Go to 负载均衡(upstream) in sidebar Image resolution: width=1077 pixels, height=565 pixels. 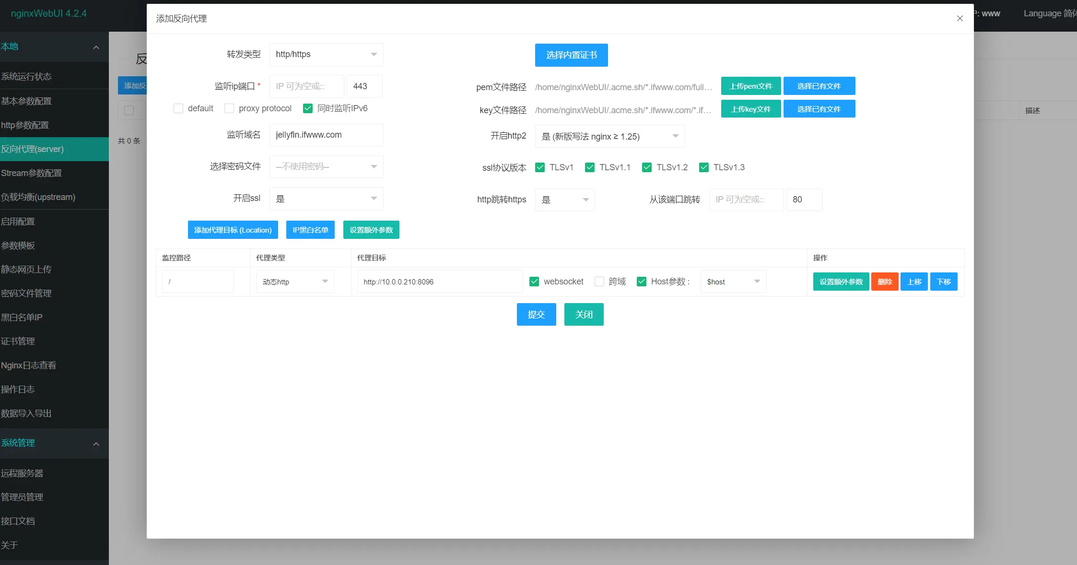pos(38,197)
